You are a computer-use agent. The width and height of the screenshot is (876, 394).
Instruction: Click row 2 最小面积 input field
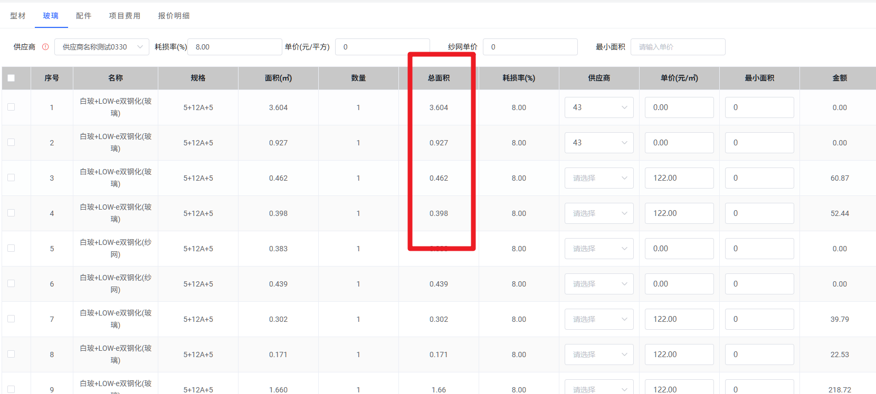pyautogui.click(x=759, y=143)
